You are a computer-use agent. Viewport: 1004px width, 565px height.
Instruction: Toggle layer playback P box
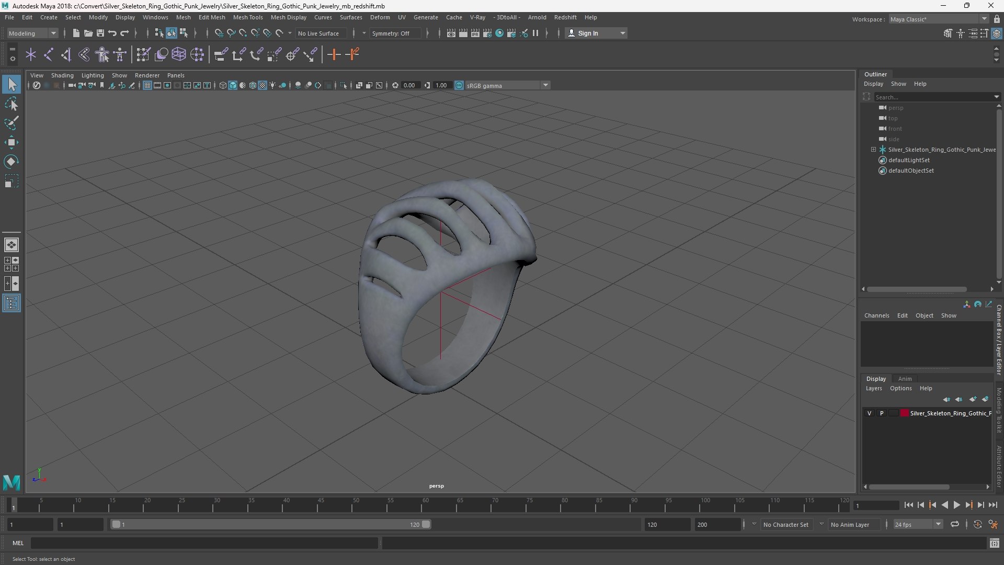[882, 413]
